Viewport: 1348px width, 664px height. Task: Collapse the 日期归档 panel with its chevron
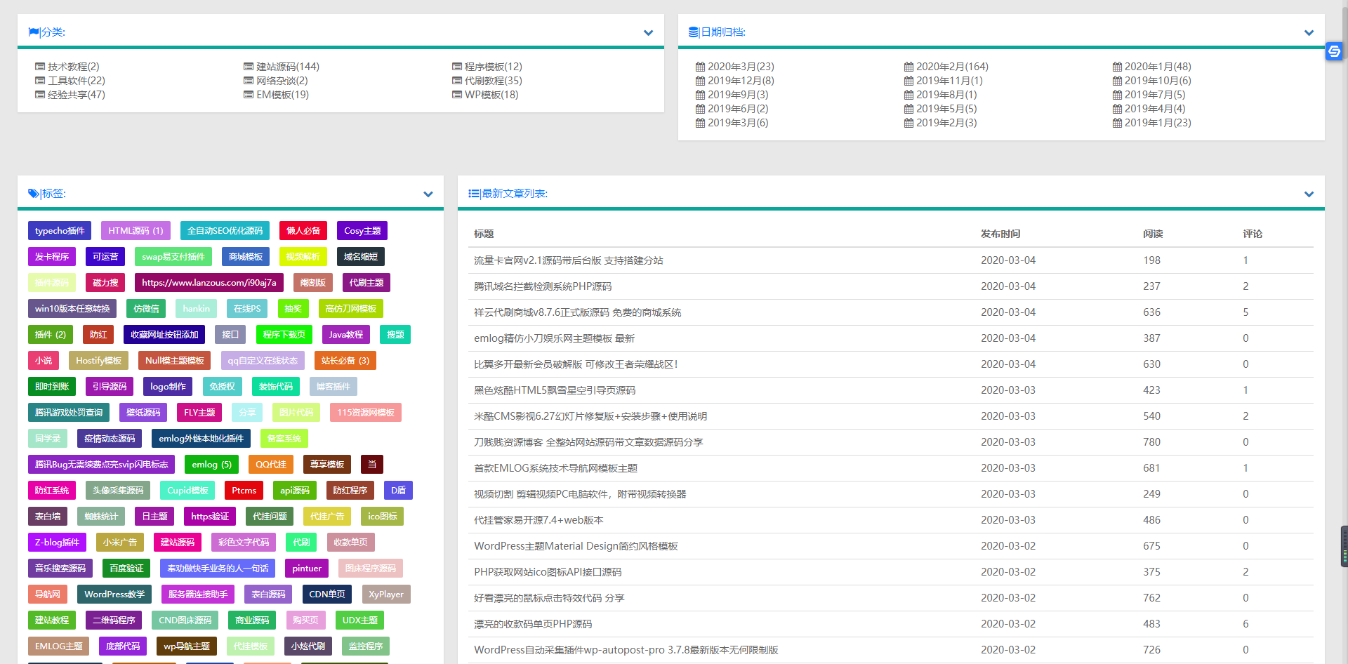[x=1309, y=33]
